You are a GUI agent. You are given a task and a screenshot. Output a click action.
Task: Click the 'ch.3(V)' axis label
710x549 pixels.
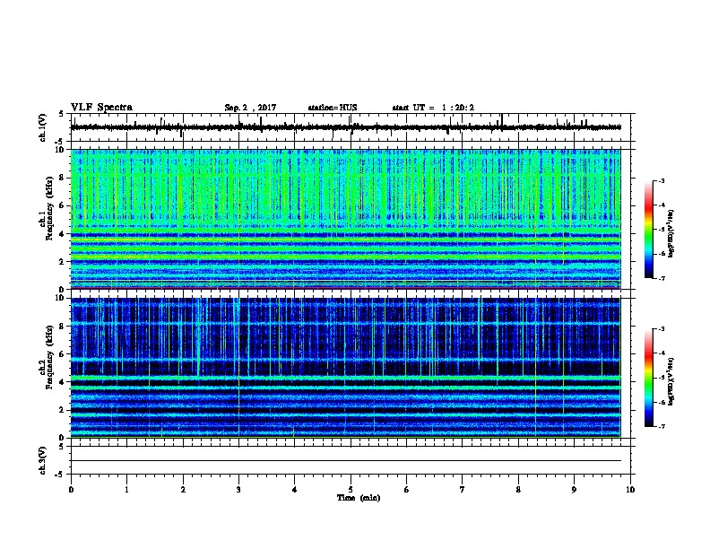(x=43, y=460)
